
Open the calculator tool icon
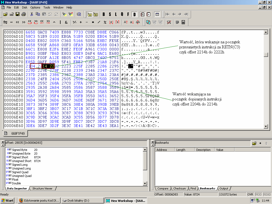click(183, 22)
